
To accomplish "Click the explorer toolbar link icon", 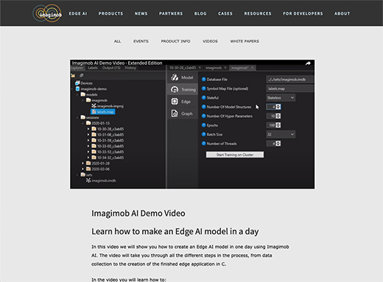I will (x=81, y=76).
